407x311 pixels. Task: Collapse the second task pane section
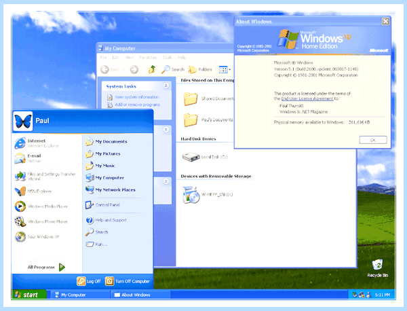(x=166, y=130)
